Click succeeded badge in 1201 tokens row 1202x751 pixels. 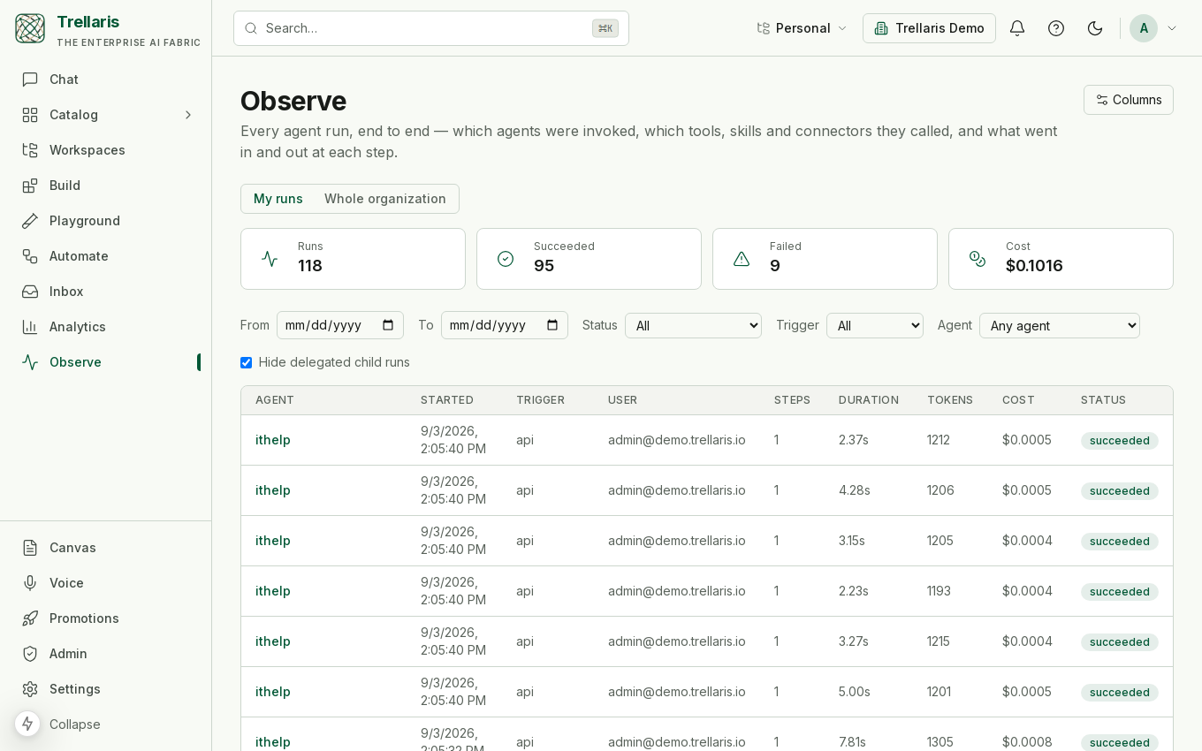click(1120, 692)
